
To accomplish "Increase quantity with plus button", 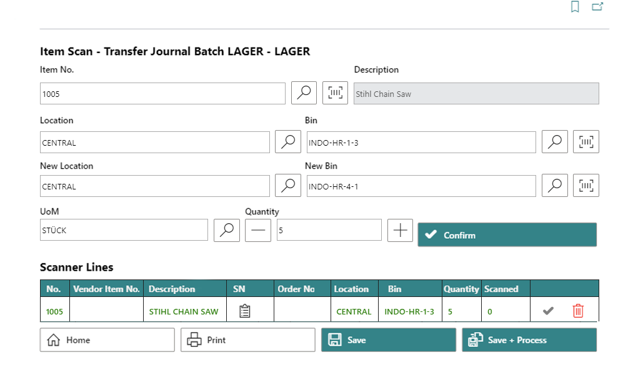I will click(401, 230).
